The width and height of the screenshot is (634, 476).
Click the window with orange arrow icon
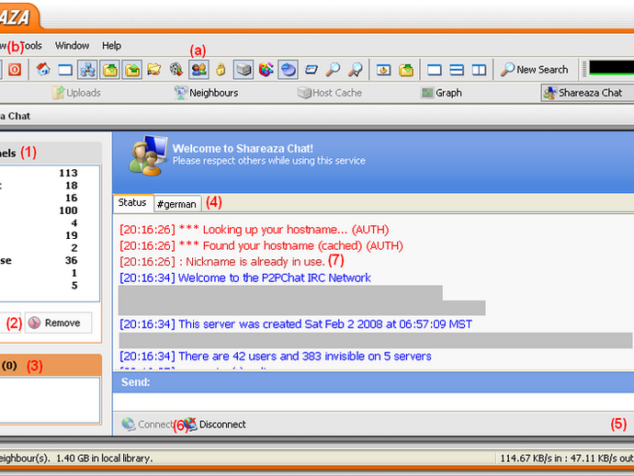pyautogui.click(x=383, y=70)
